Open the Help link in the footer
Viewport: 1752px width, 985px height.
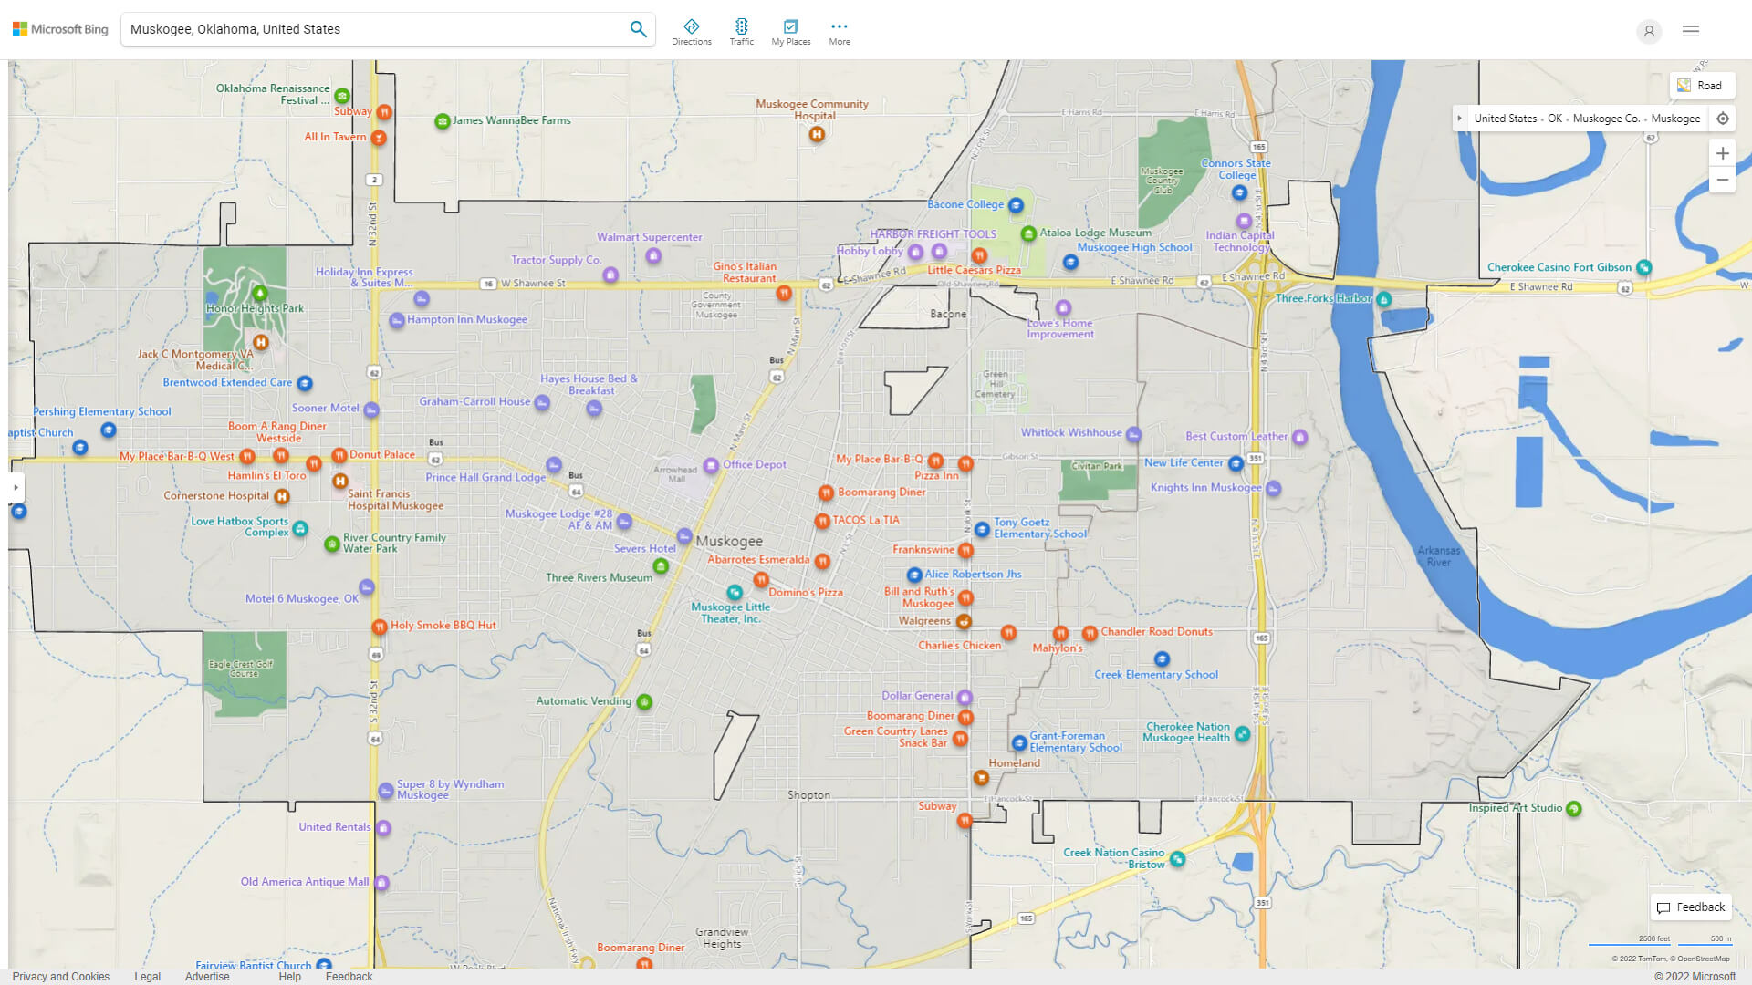(x=289, y=976)
